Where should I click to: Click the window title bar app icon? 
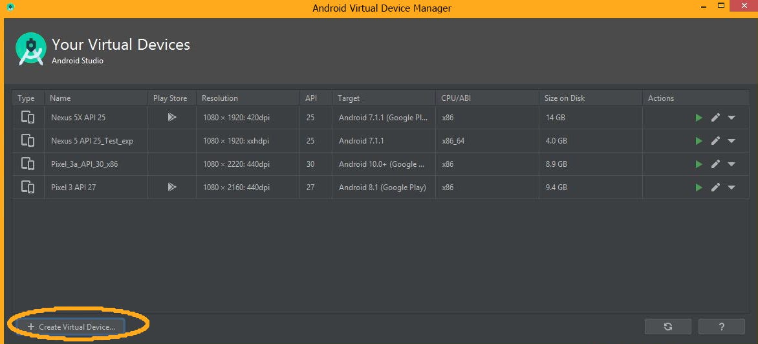10,7
